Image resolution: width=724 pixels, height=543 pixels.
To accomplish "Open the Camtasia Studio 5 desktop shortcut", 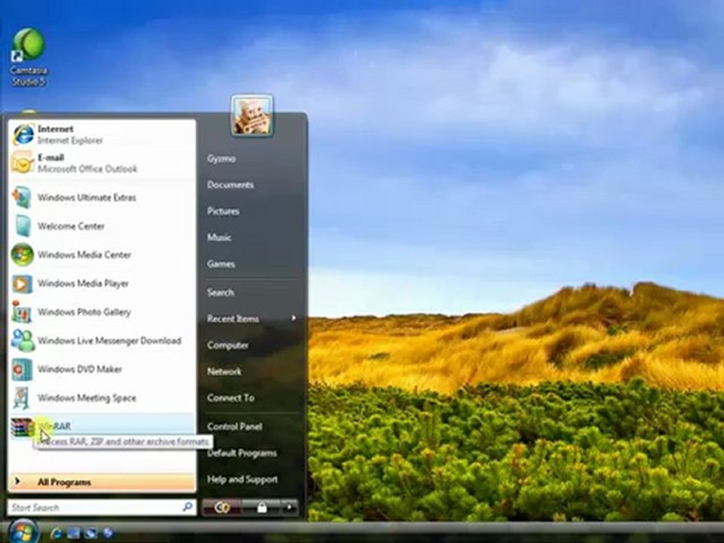I will tap(29, 57).
